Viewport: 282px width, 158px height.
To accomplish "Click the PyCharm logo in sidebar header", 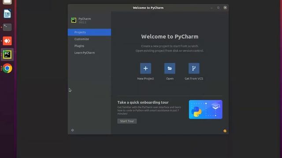I will 74,20.
